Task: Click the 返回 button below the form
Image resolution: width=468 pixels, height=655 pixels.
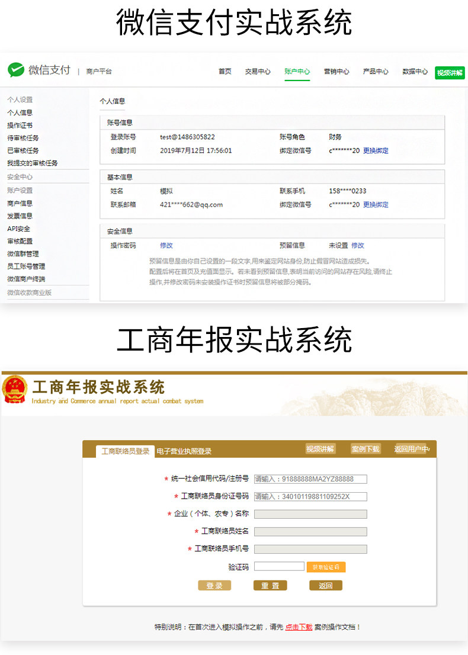Action: pos(325,586)
